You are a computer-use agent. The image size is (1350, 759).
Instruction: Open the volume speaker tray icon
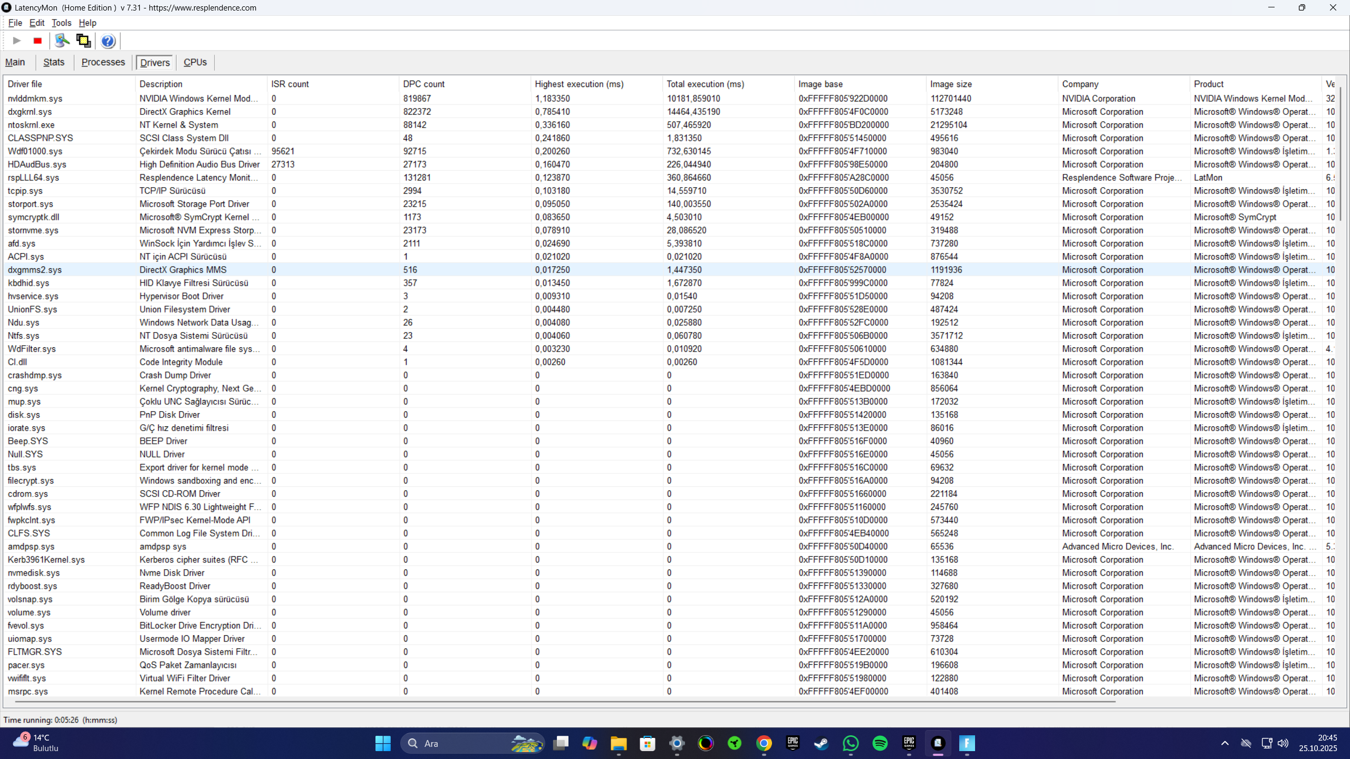point(1283,743)
